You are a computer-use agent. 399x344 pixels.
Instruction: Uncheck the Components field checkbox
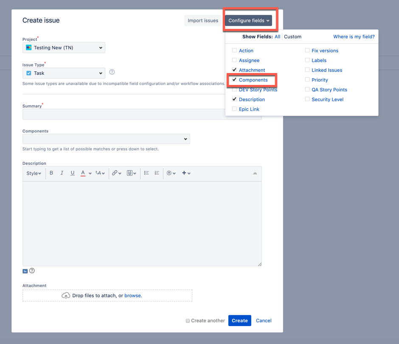click(234, 79)
